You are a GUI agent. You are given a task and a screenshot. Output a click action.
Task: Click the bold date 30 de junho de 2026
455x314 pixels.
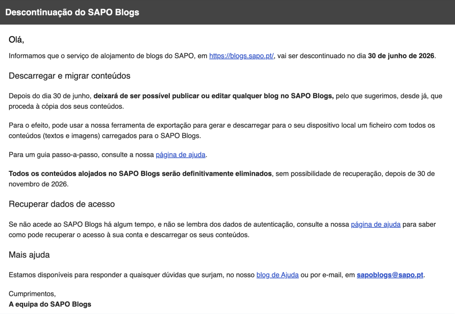[401, 56]
